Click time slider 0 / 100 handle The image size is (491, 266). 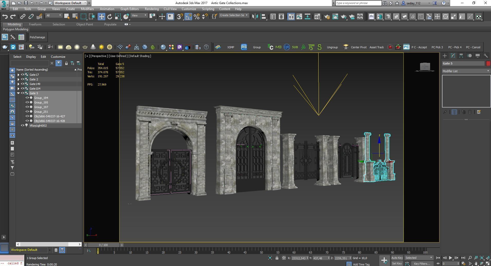tap(103, 245)
